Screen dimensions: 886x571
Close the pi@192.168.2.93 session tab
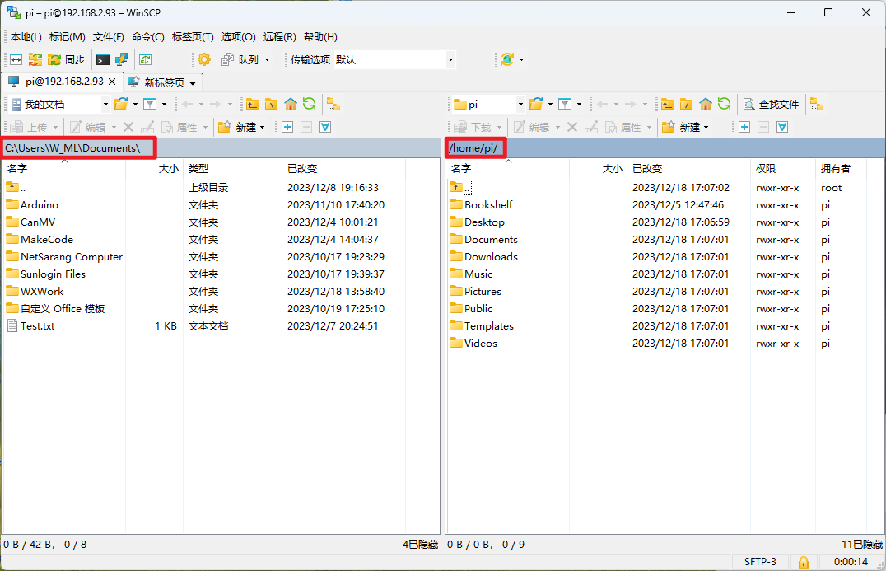[x=112, y=82]
